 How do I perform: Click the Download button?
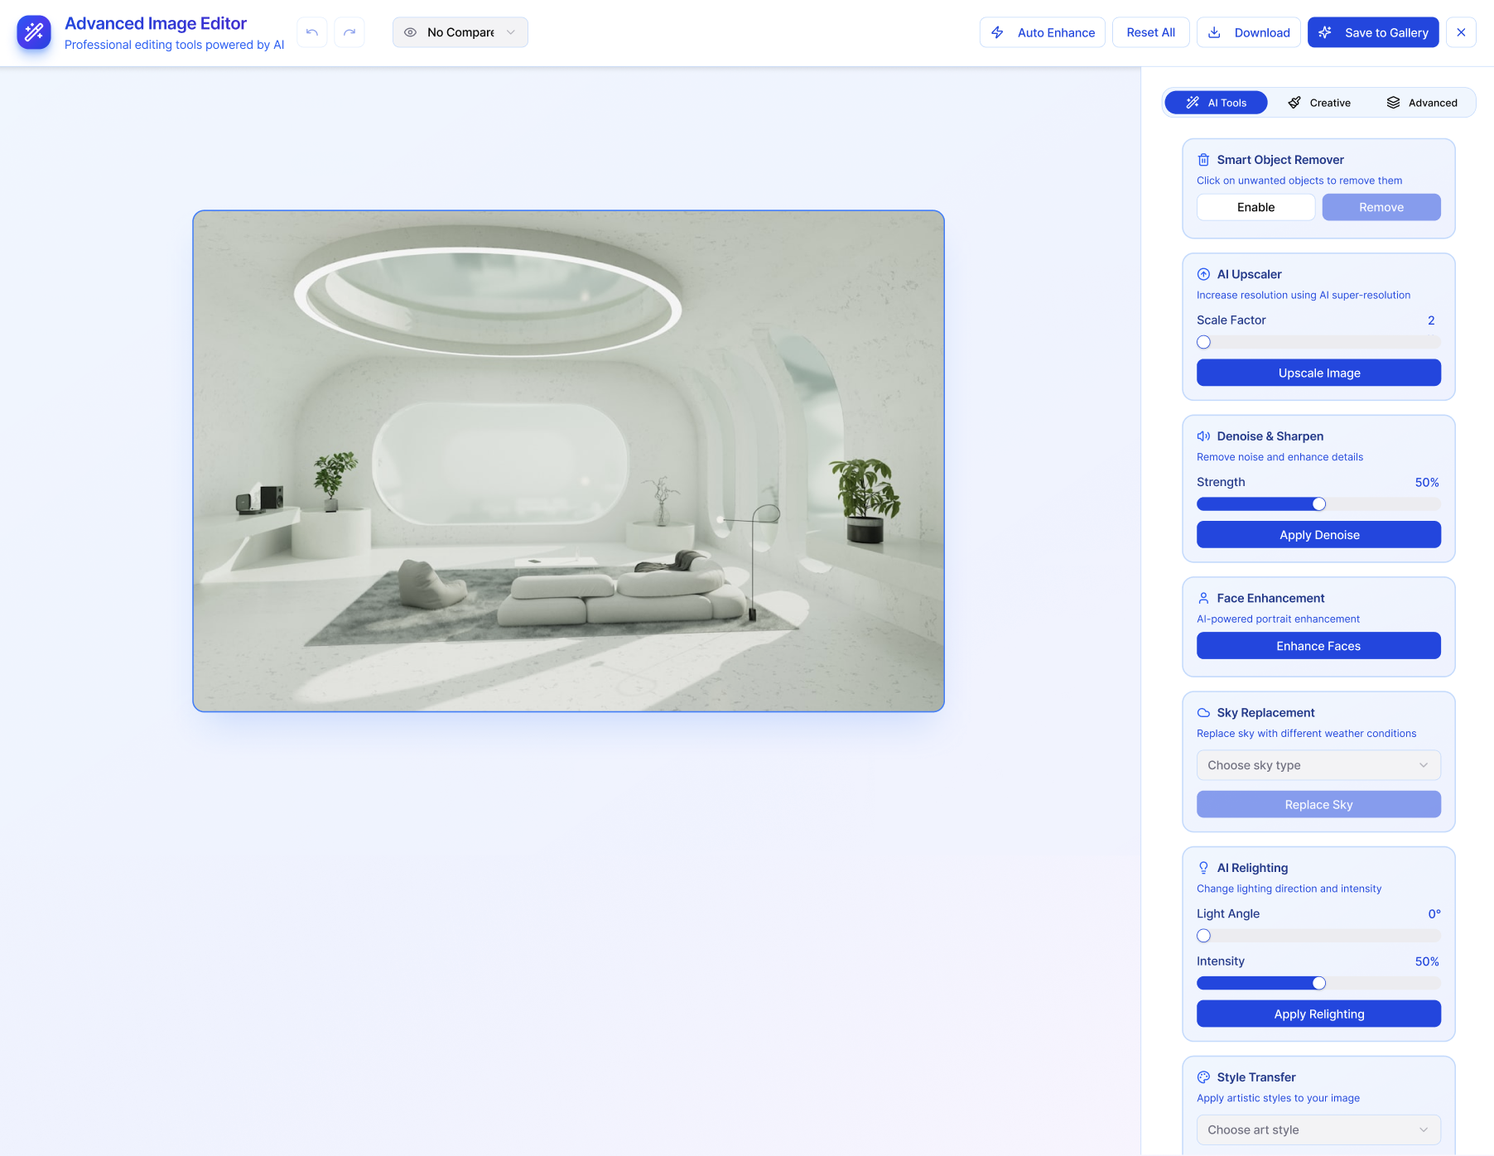(x=1248, y=32)
